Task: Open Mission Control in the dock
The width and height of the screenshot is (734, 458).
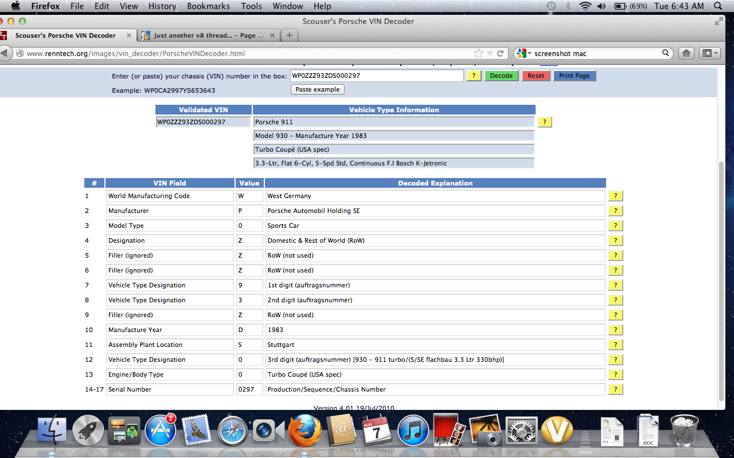Action: pyautogui.click(x=124, y=431)
